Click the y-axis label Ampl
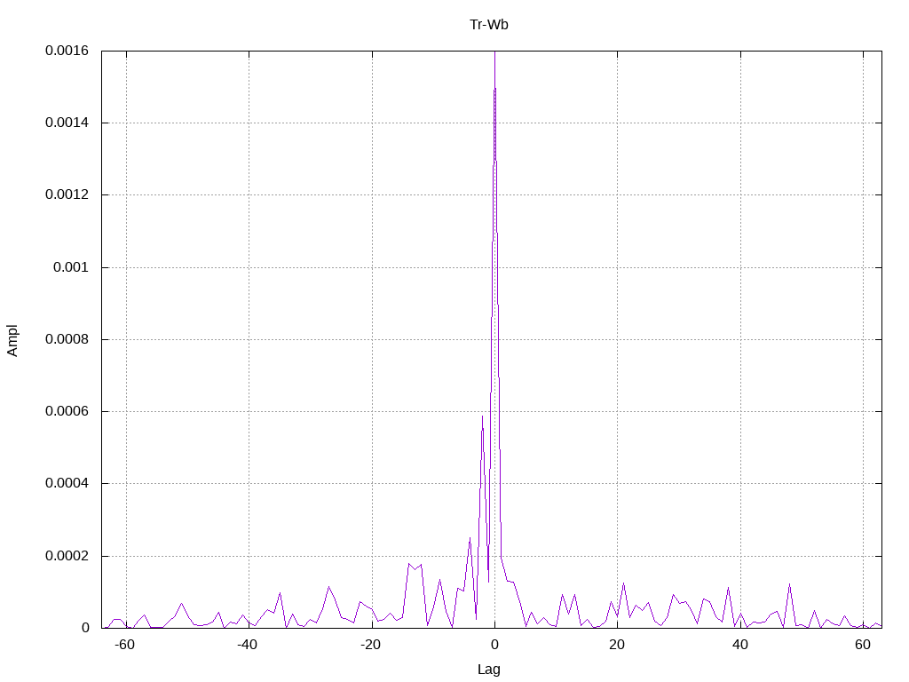 12,340
